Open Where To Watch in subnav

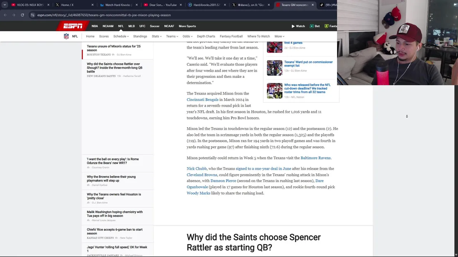(258, 36)
